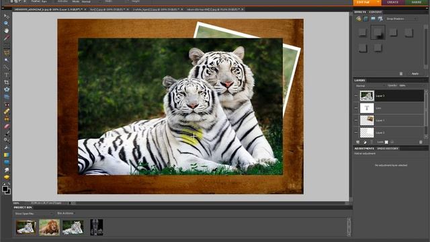Hide the text layer
The width and height of the screenshot is (430, 242).
click(x=356, y=108)
